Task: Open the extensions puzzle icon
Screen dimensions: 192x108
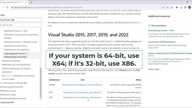Action: [177, 7]
